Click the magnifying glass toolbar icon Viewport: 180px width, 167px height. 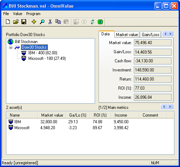pos(42,22)
